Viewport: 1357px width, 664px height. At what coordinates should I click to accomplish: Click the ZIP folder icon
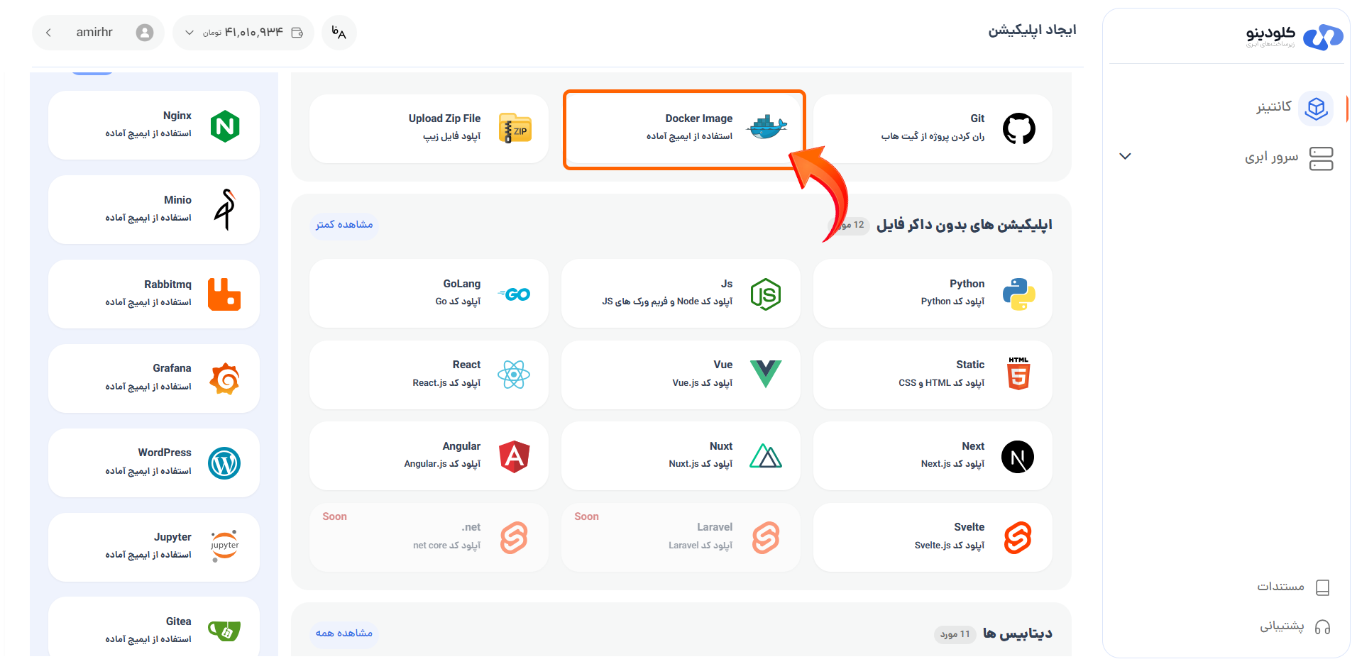pos(515,128)
